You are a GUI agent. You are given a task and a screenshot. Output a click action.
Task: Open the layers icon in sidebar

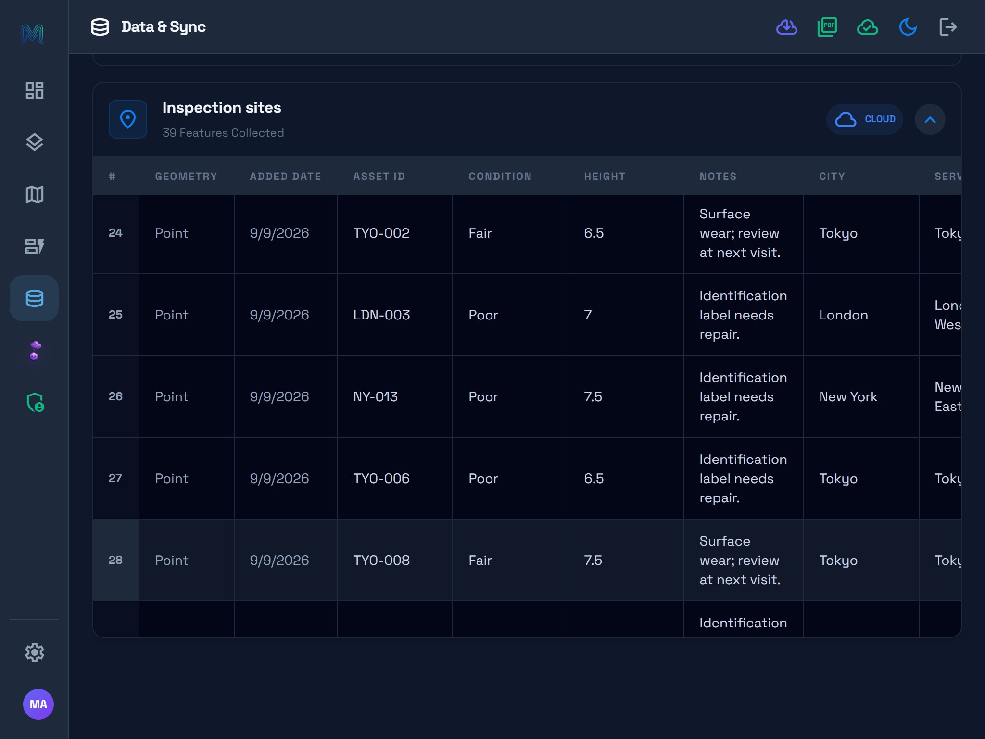(x=34, y=142)
